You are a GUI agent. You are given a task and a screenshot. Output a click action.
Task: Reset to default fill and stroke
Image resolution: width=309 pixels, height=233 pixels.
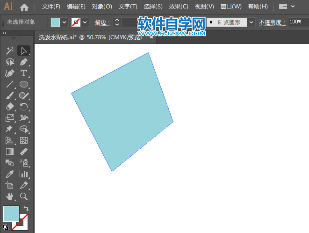pos(6,227)
